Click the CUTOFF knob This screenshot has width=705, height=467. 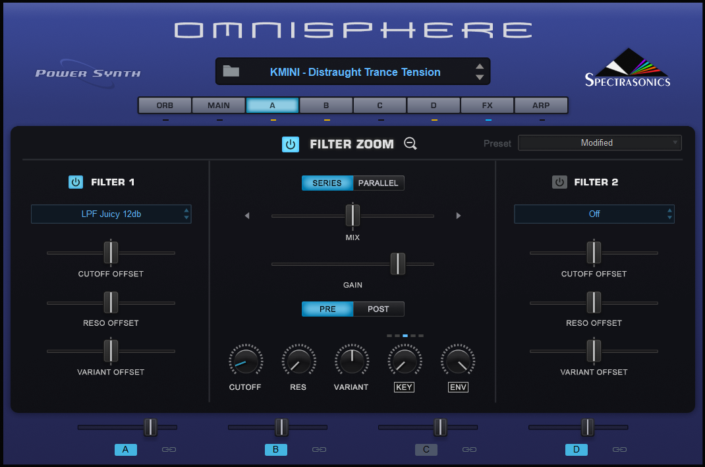(246, 360)
